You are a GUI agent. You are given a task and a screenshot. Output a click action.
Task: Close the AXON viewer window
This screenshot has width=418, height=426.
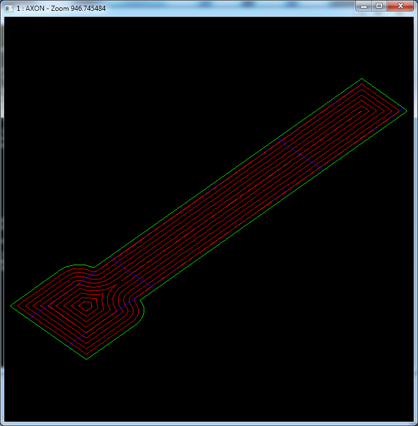401,6
